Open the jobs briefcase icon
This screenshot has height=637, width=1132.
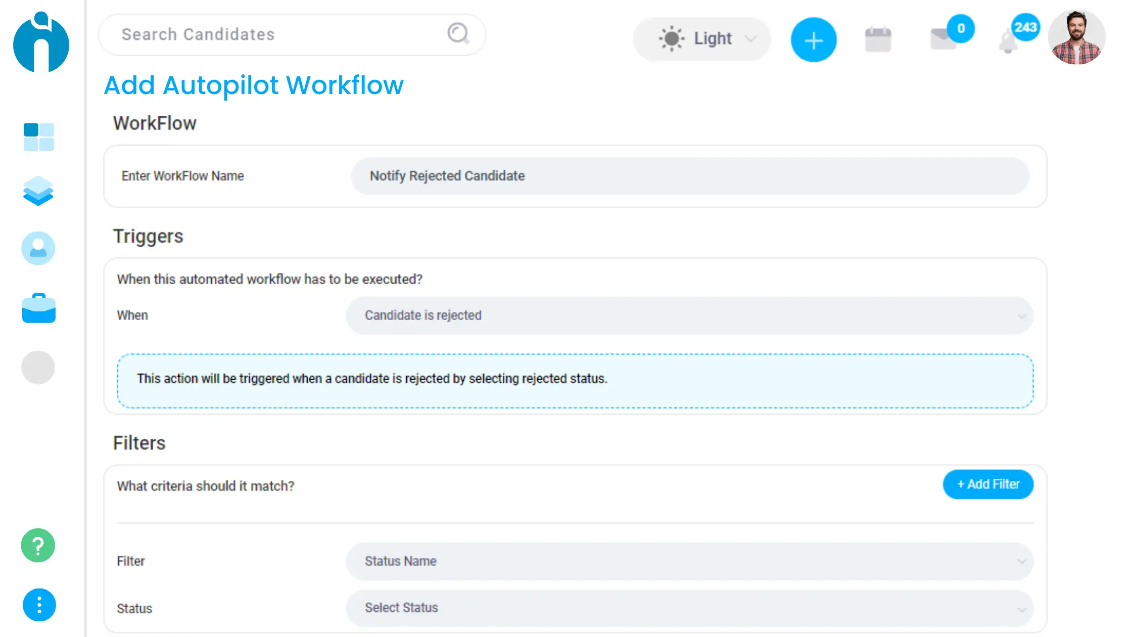pyautogui.click(x=38, y=308)
